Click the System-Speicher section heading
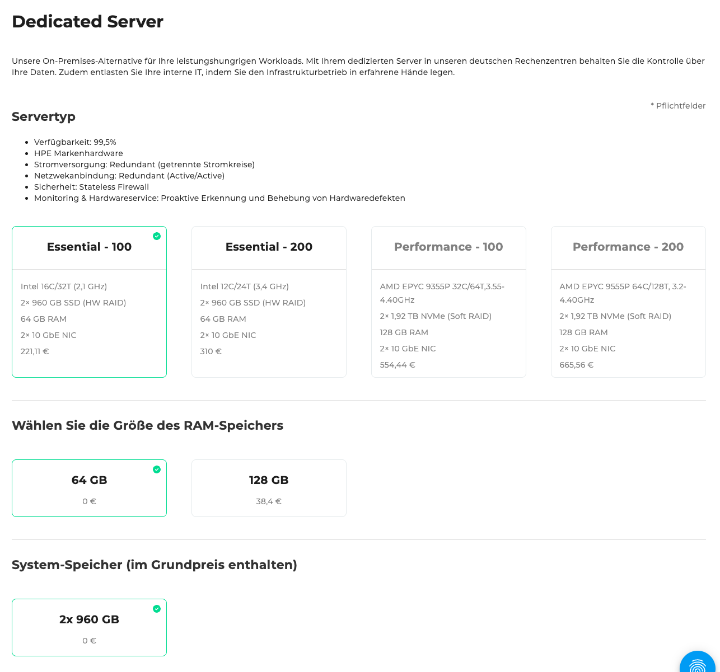The height and width of the screenshot is (672, 720). coord(155,565)
